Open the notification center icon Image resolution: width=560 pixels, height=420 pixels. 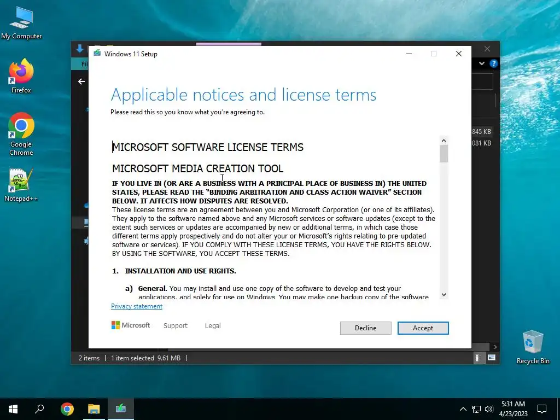(x=542, y=409)
